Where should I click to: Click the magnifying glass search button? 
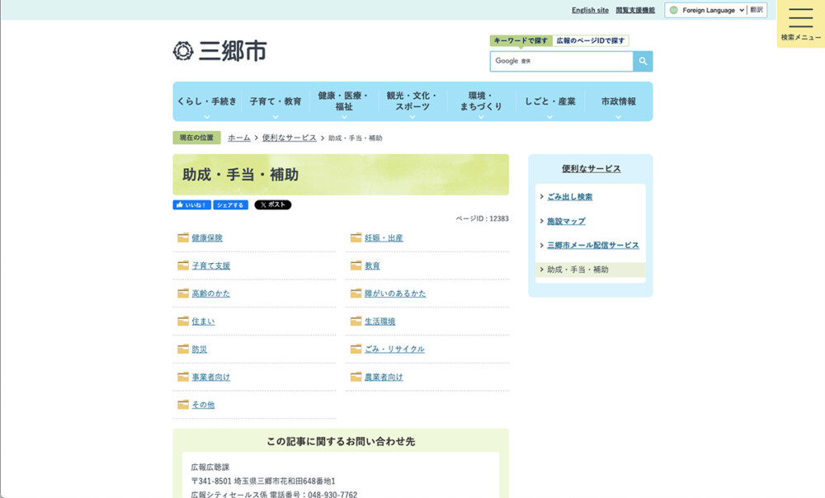click(x=643, y=61)
